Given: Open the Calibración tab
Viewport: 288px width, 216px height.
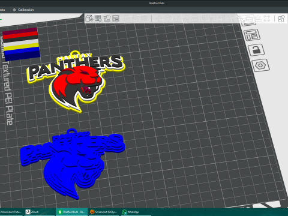Looking at the screenshot, I should pyautogui.click(x=23, y=10).
